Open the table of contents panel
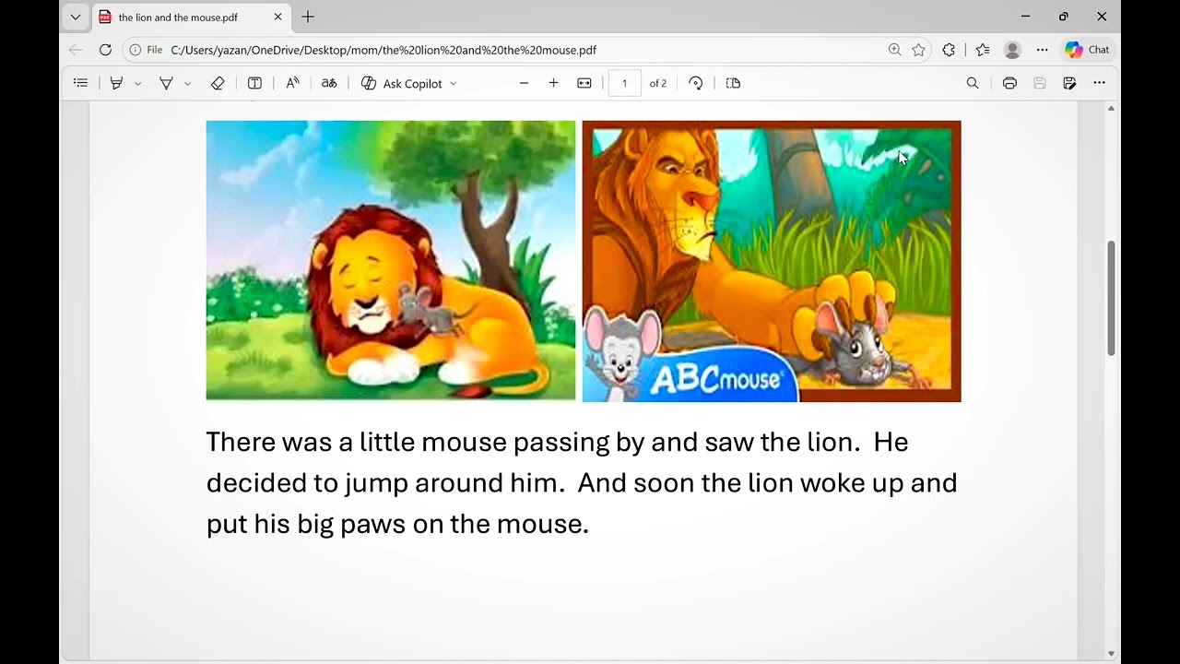 pos(81,83)
